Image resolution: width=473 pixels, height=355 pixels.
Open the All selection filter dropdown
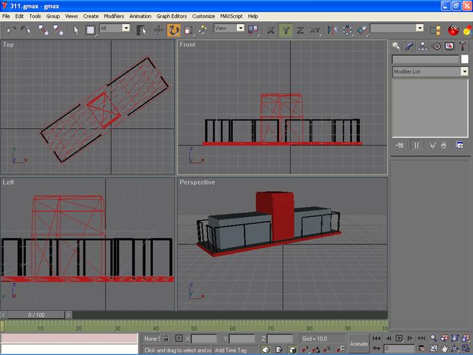(125, 28)
